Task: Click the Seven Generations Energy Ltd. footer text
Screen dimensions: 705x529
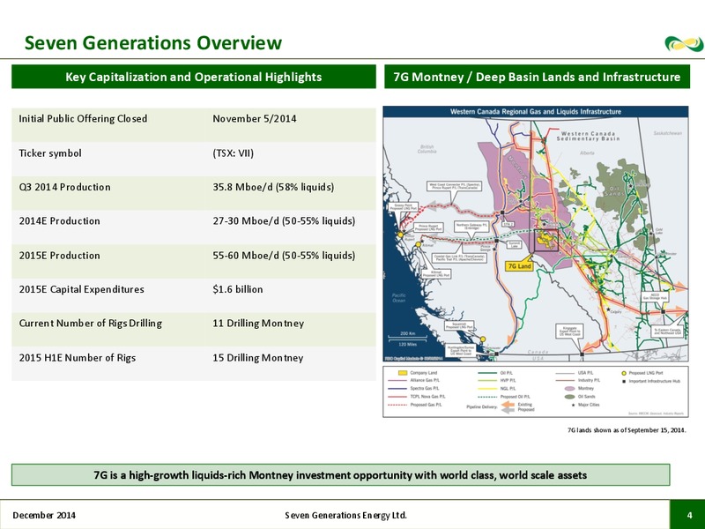Action: tap(345, 515)
